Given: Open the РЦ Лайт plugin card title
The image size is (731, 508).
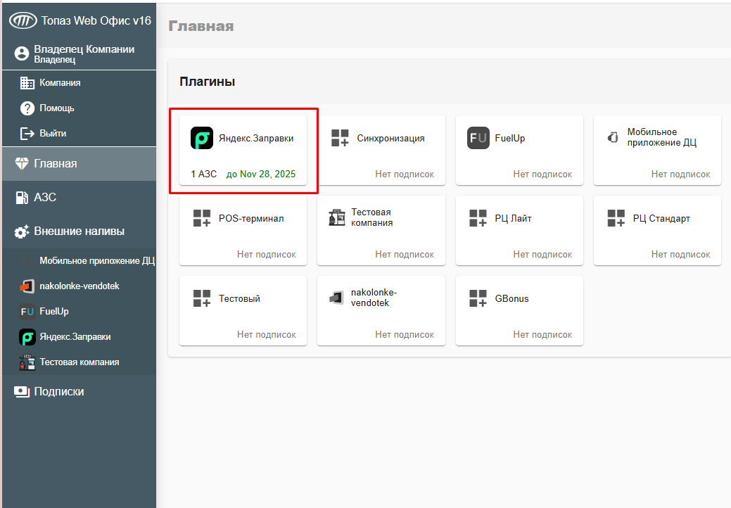Looking at the screenshot, I should 513,219.
